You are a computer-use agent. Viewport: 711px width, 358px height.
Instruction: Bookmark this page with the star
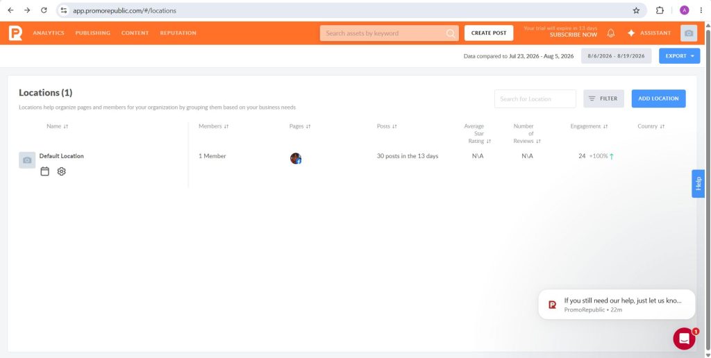(x=636, y=10)
